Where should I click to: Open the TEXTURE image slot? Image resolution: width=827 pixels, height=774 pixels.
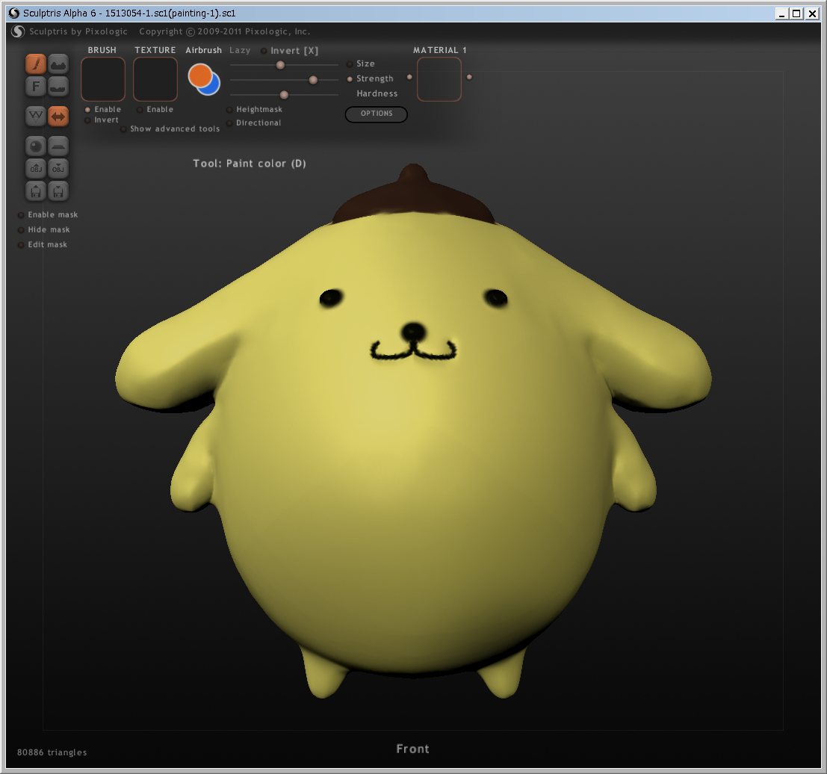pyautogui.click(x=155, y=79)
